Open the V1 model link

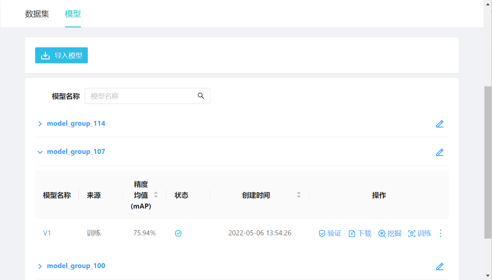[x=47, y=233]
